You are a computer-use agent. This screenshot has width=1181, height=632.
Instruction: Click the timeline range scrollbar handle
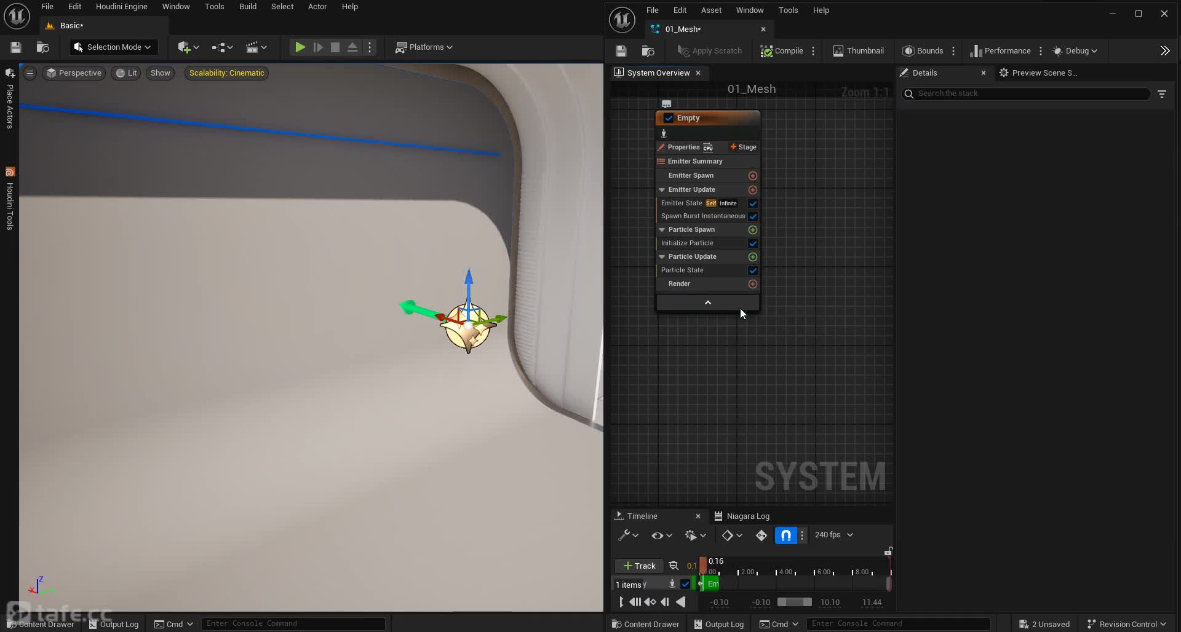(794, 602)
